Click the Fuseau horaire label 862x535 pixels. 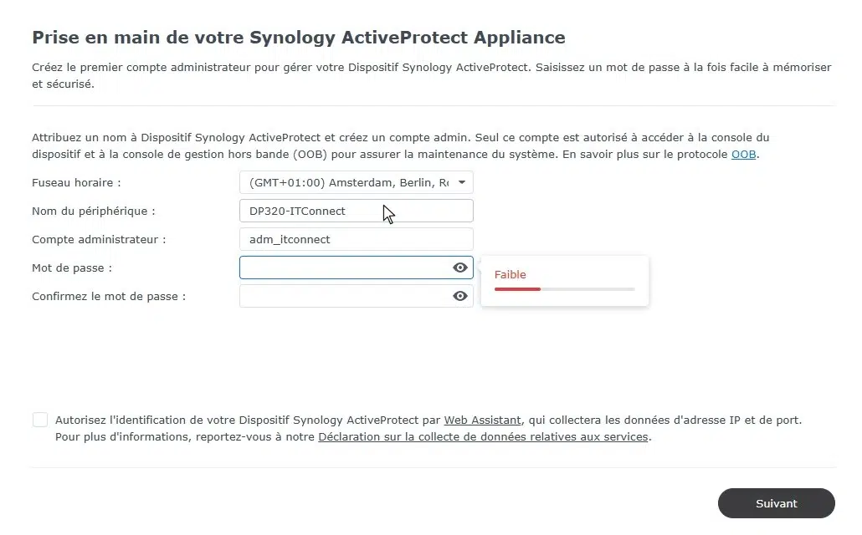76,182
